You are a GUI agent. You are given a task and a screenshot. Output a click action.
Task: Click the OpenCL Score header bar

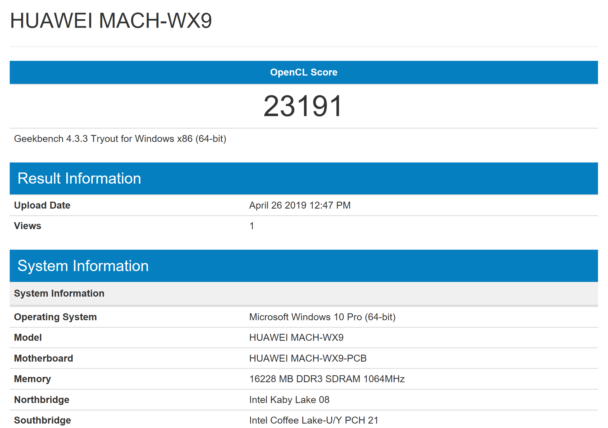pyautogui.click(x=304, y=72)
